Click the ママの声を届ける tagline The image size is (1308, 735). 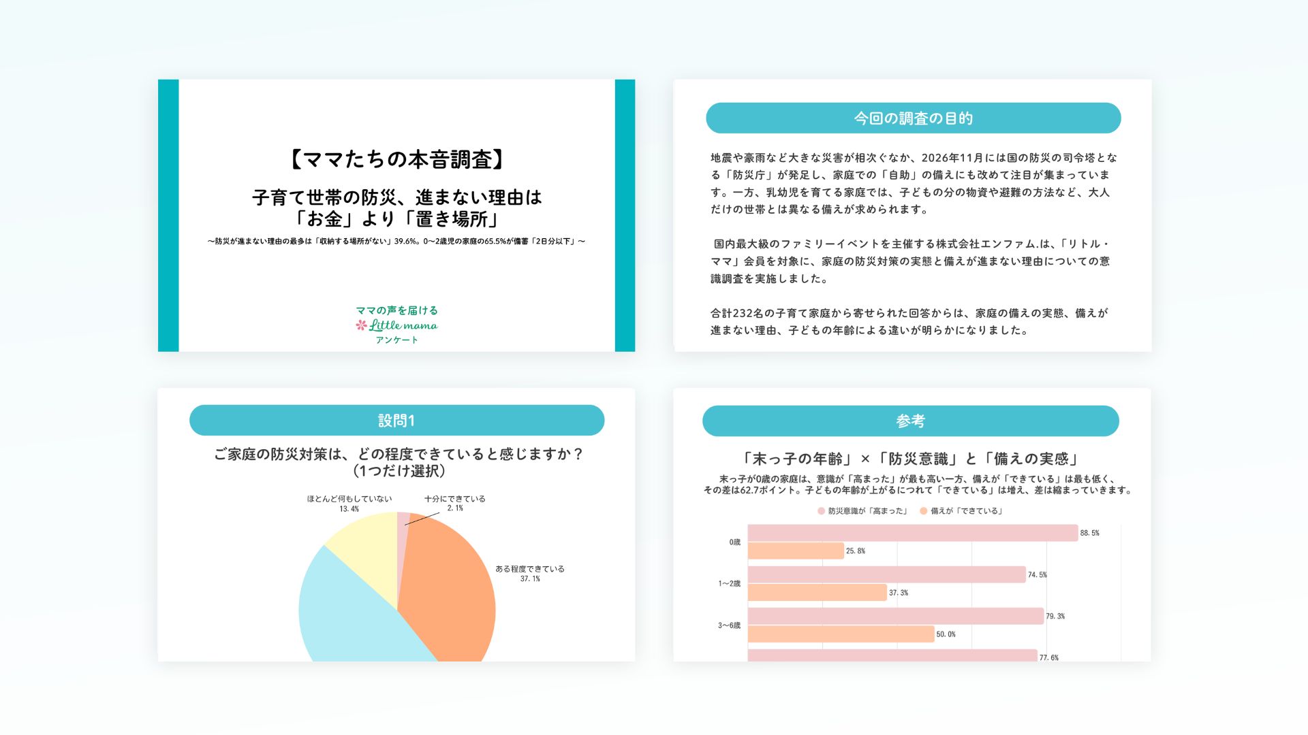pos(396,310)
